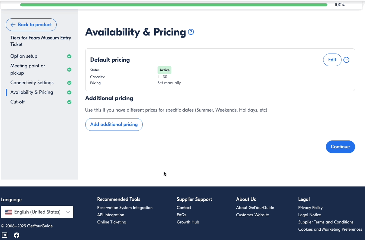Click the green checkmark next to Connectivity Settings
Screen dimensions: 365x240
pos(69,83)
